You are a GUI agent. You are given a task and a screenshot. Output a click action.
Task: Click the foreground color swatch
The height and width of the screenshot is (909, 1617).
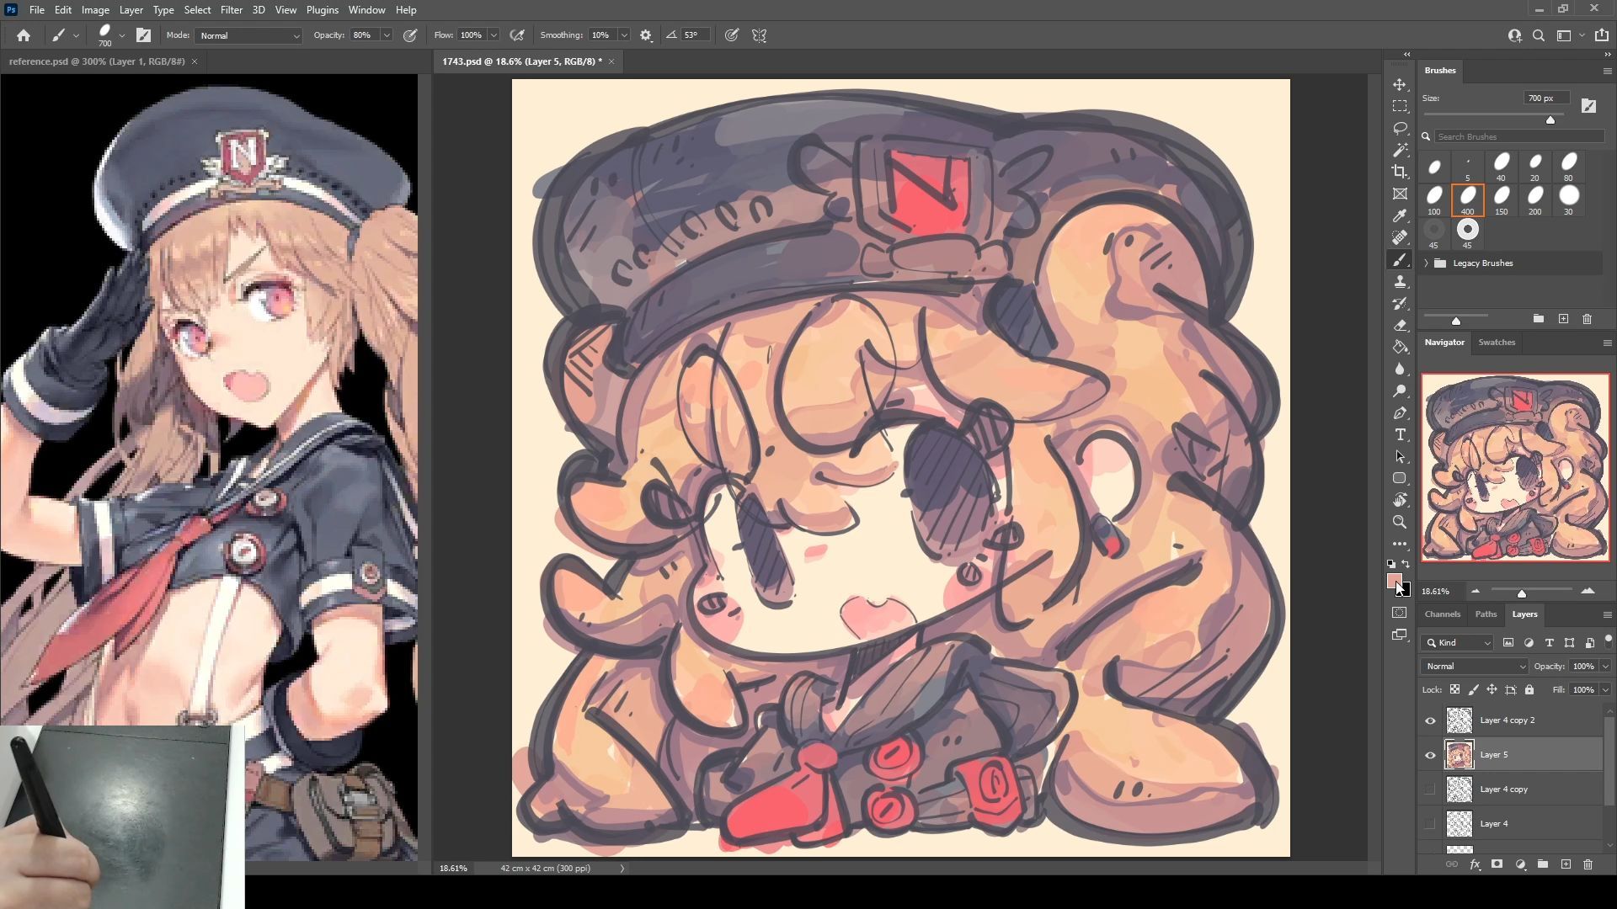click(1394, 581)
